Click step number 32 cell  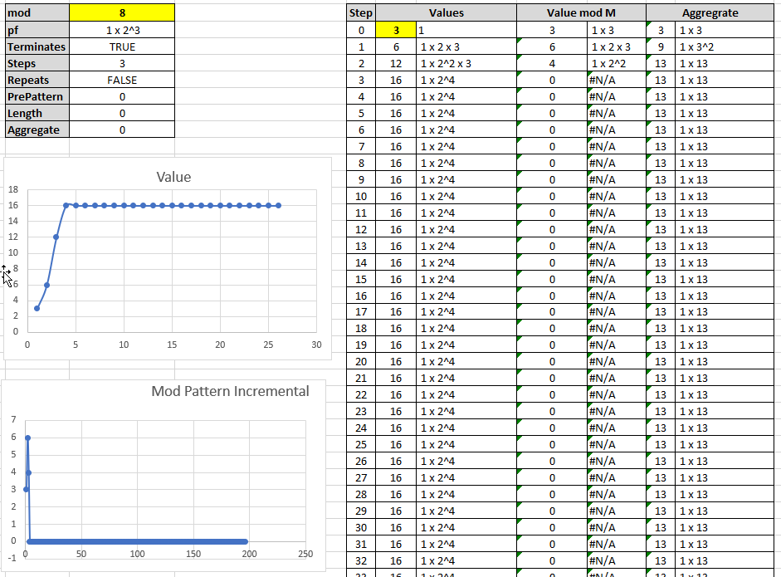click(x=360, y=560)
